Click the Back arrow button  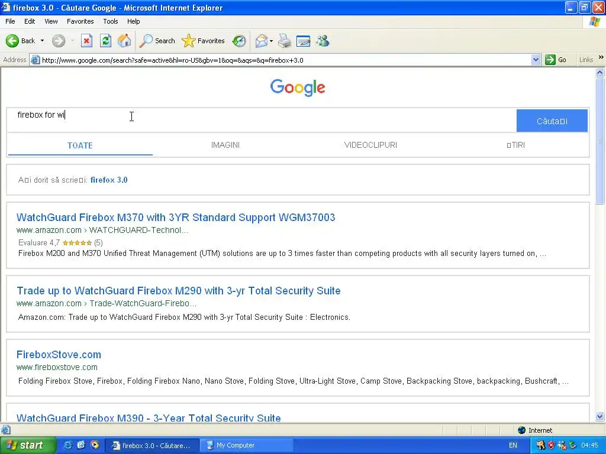tap(21, 41)
